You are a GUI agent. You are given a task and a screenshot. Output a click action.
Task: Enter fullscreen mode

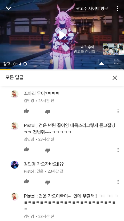tap(116, 62)
